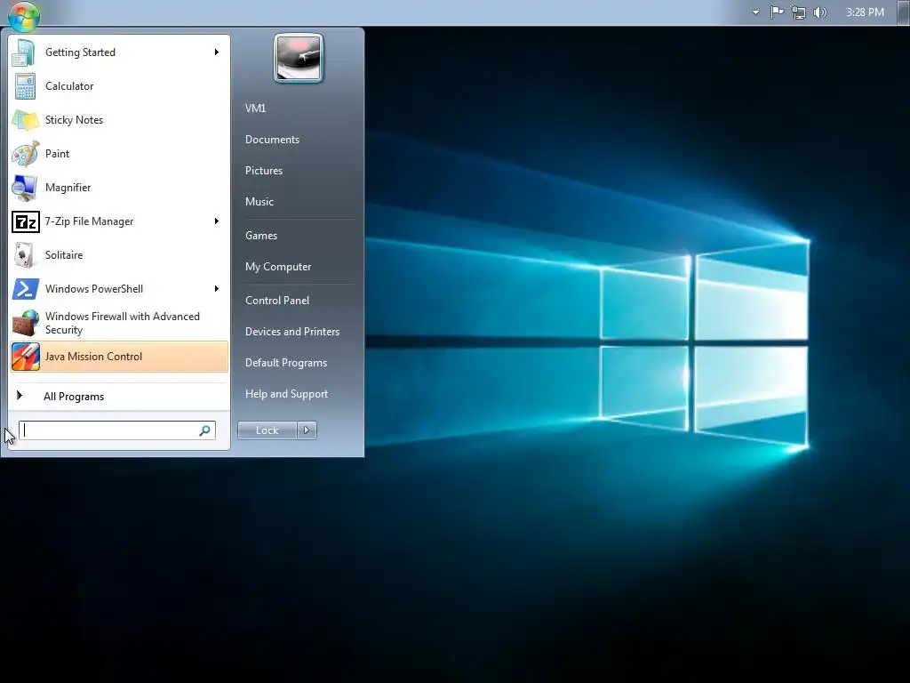The height and width of the screenshot is (683, 910).
Task: Click the Getting Started text label
Action: [x=80, y=52]
